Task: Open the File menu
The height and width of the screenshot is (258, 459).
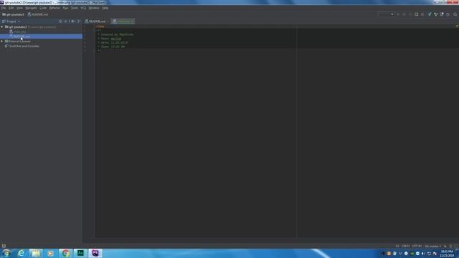Action: coord(3,8)
